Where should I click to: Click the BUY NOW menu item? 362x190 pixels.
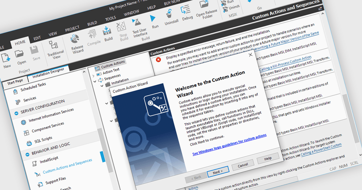[172, 3]
